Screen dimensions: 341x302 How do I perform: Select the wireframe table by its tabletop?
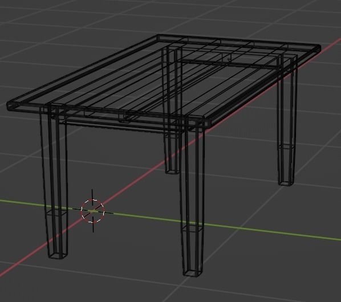click(x=164, y=81)
